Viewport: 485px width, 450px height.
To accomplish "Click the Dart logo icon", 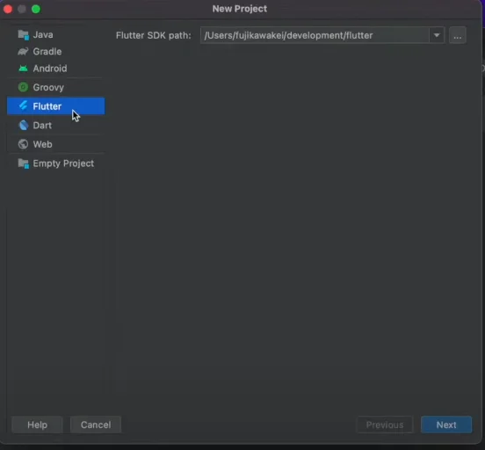I will [x=24, y=125].
